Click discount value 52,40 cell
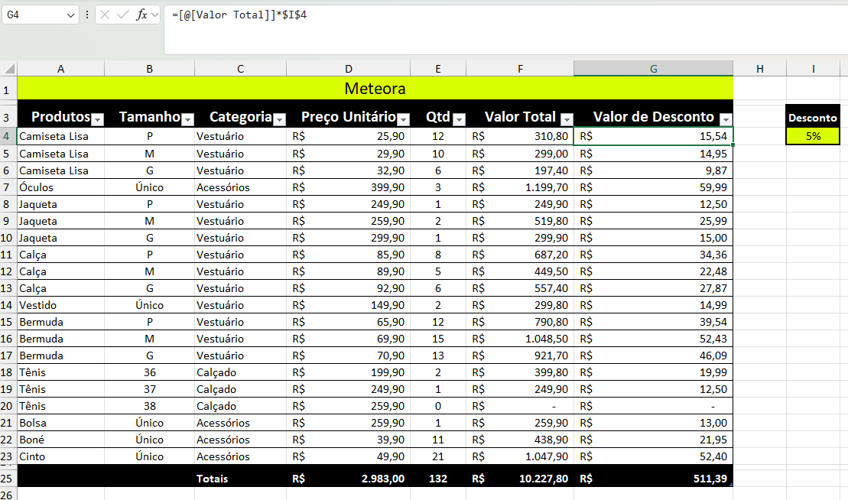848x500 pixels. [x=653, y=456]
